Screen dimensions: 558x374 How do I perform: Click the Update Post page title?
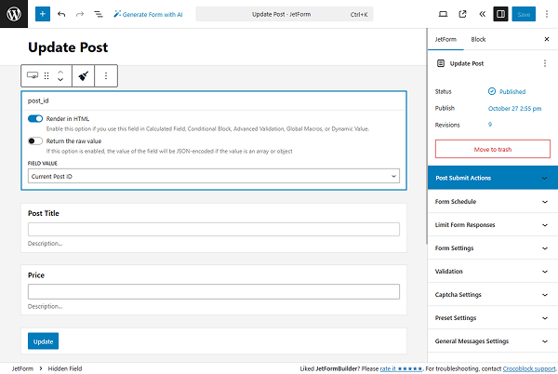click(x=68, y=47)
